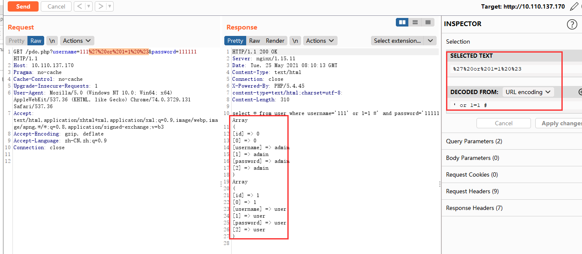The image size is (582, 254).
Task: Expand Request Headers (9) section
Action: point(512,191)
